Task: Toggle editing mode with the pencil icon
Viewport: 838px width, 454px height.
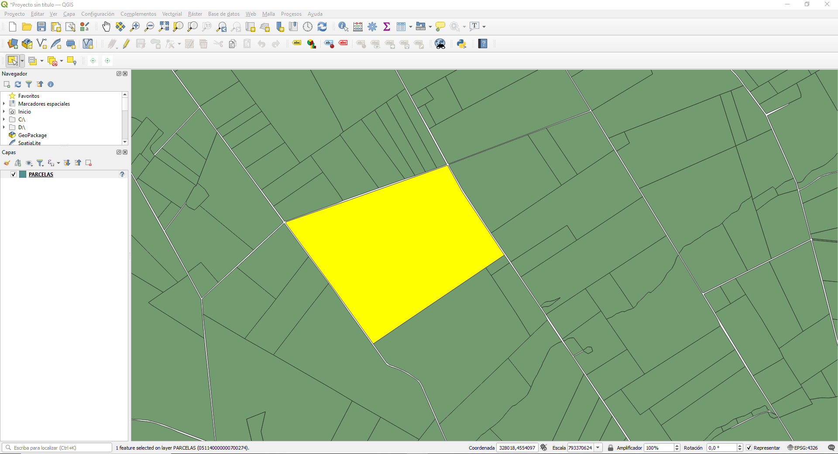Action: (x=126, y=44)
